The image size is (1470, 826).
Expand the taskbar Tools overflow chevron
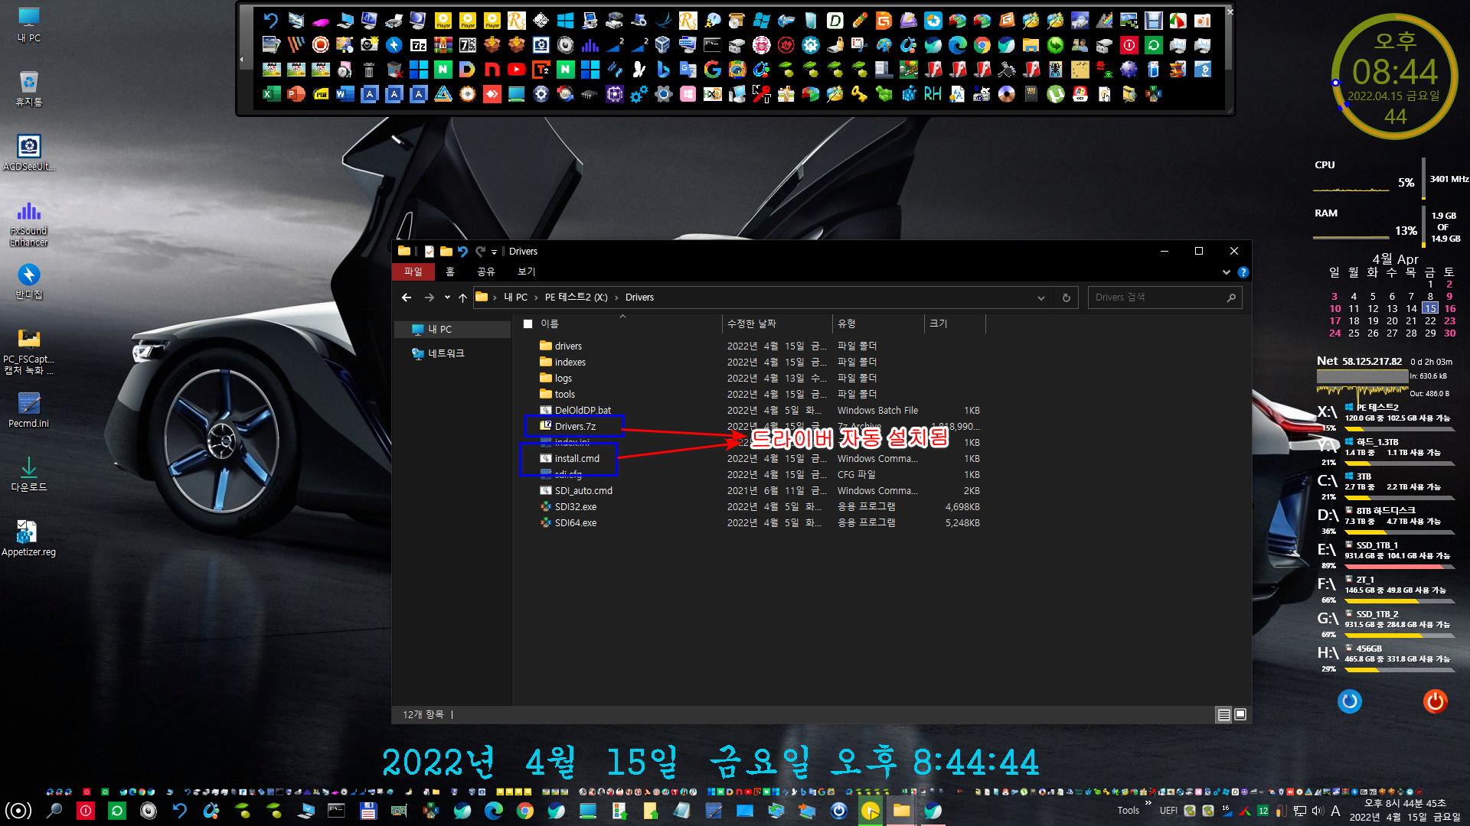pyautogui.click(x=1148, y=803)
